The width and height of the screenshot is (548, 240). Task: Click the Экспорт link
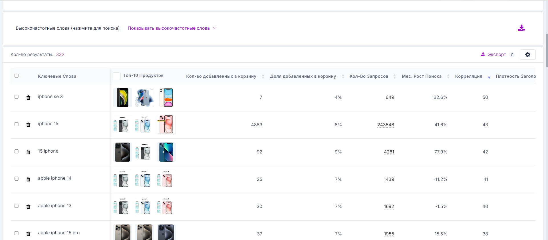(497, 55)
